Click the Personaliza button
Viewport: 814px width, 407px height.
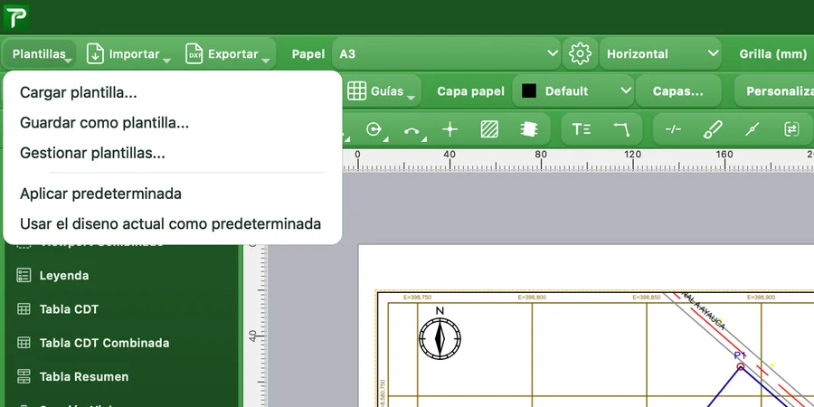point(776,90)
